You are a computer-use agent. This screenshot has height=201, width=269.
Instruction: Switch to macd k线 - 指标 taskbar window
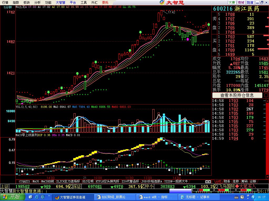[x=157, y=197]
